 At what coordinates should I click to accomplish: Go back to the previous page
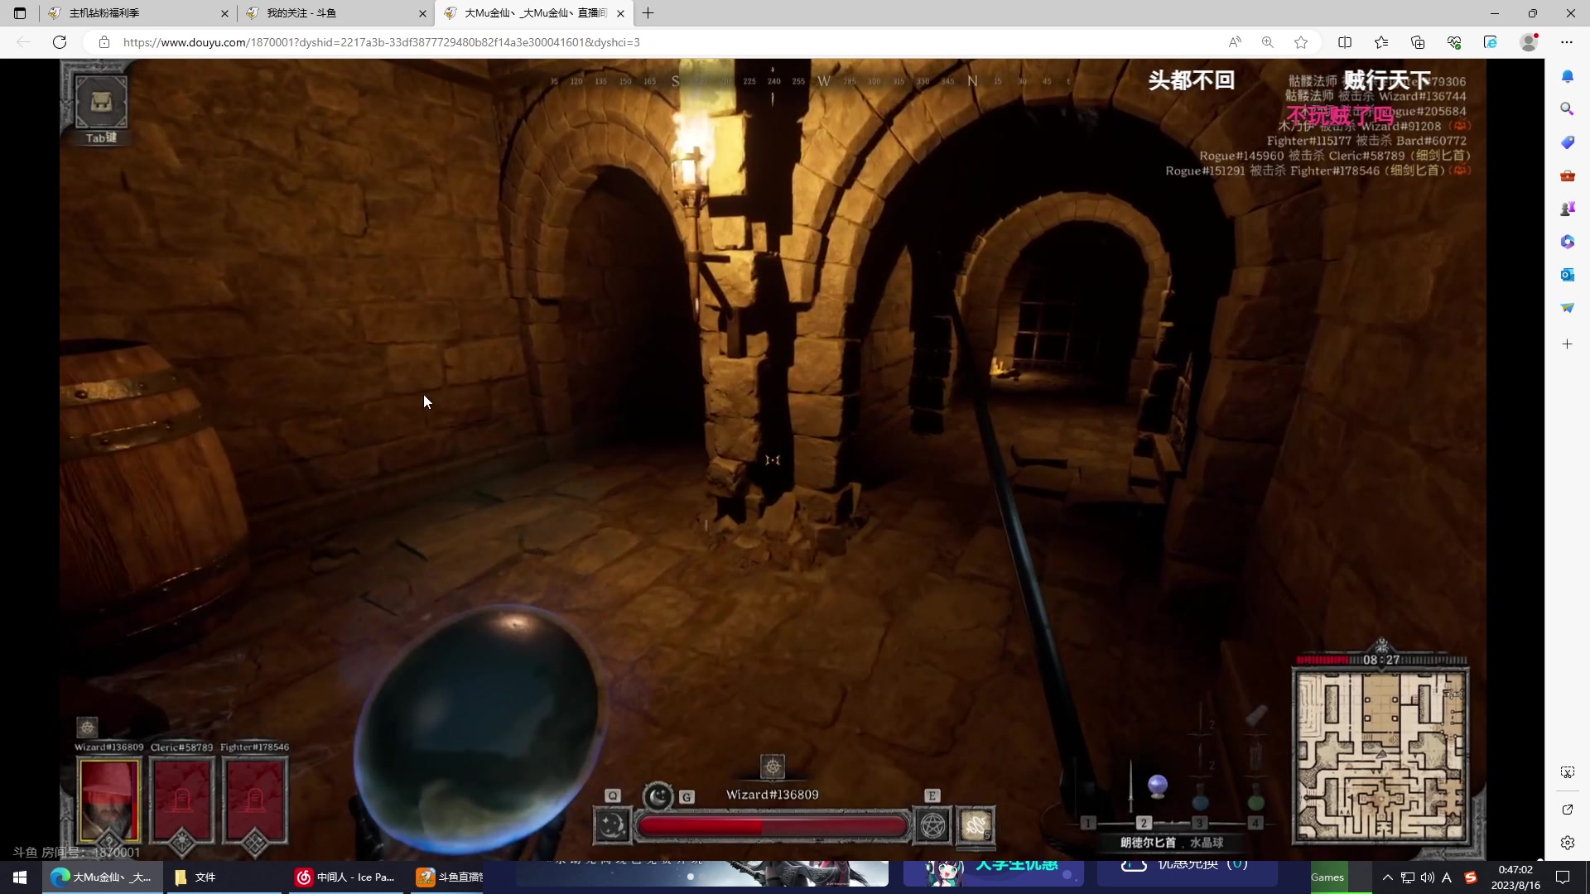coord(23,42)
